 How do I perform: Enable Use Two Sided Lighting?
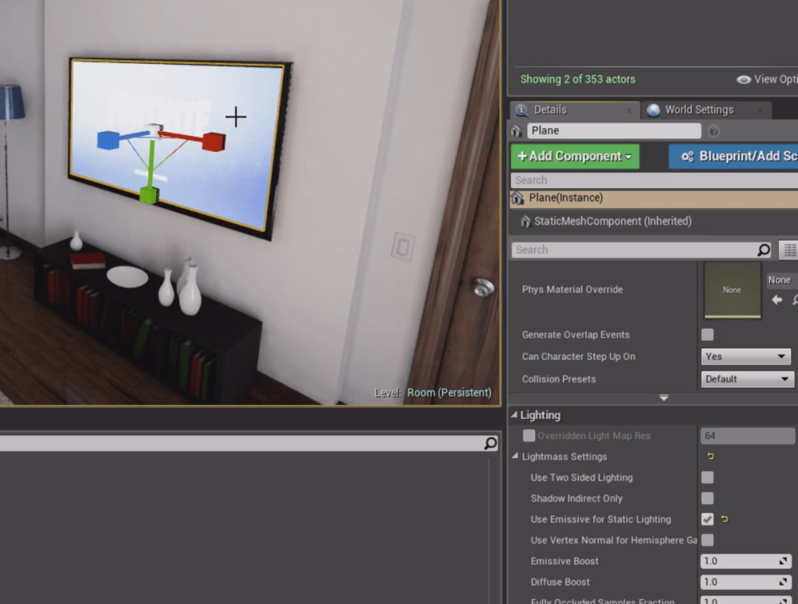click(708, 478)
